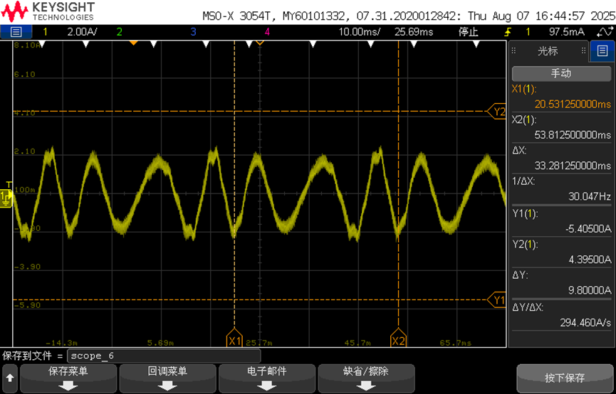
Task: Turn on channel 2
Action: tap(120, 32)
